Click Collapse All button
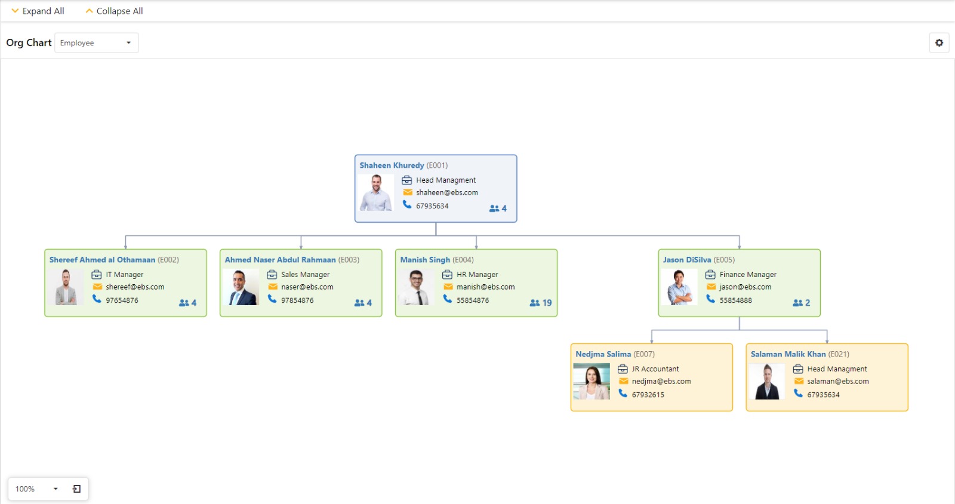Image resolution: width=955 pixels, height=504 pixels. point(114,11)
